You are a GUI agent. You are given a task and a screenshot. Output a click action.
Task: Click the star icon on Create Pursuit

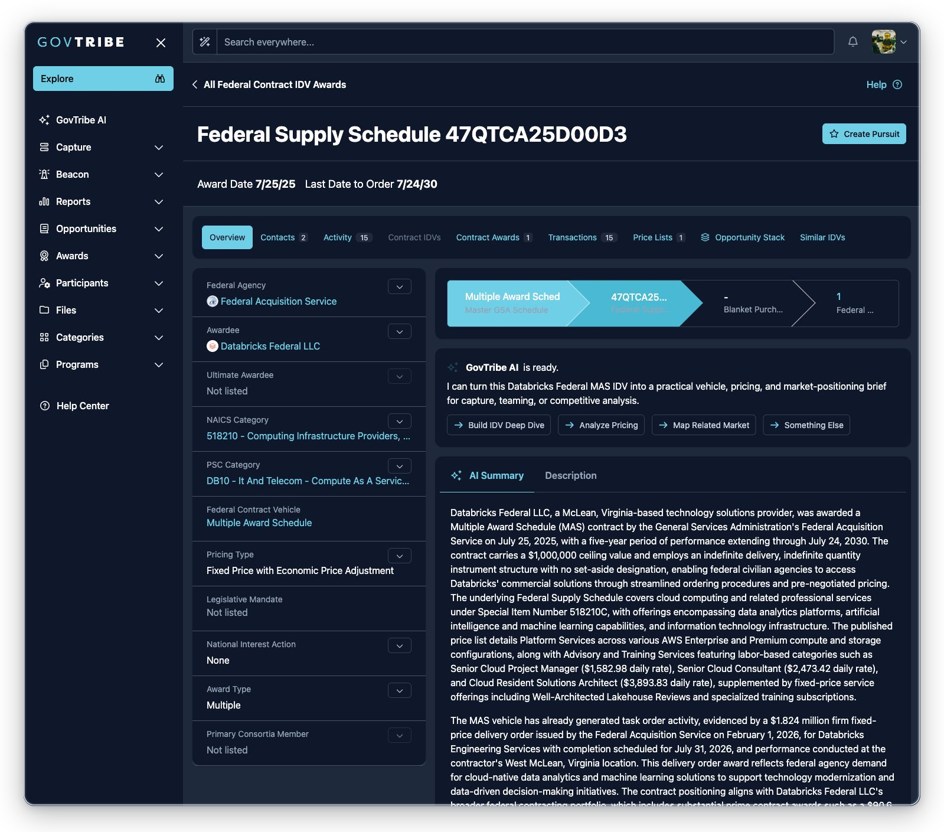(x=834, y=134)
